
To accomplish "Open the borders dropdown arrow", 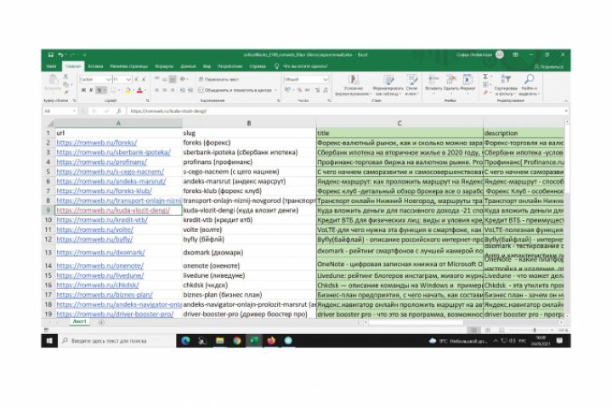I will [x=119, y=90].
